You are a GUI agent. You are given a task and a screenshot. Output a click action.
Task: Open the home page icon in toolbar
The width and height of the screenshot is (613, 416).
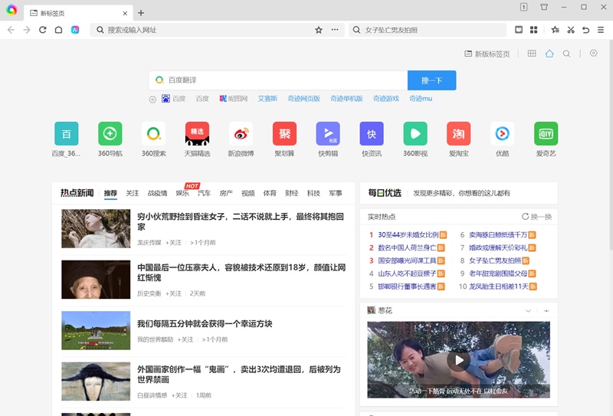[59, 30]
